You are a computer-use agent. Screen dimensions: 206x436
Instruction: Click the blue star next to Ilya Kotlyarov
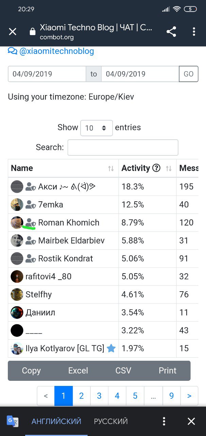click(111, 348)
